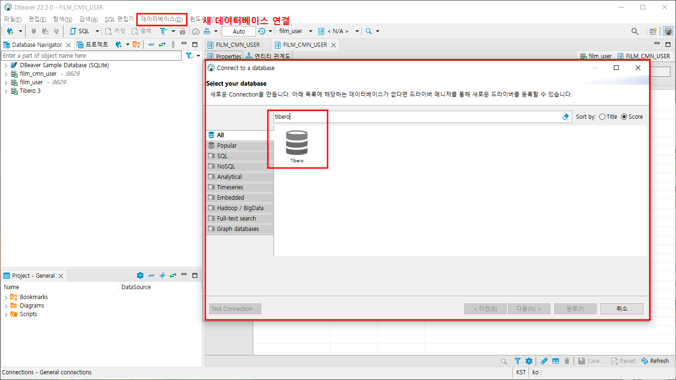Screen dimensions: 676x380
Task: Select the All database category
Action: [240, 135]
